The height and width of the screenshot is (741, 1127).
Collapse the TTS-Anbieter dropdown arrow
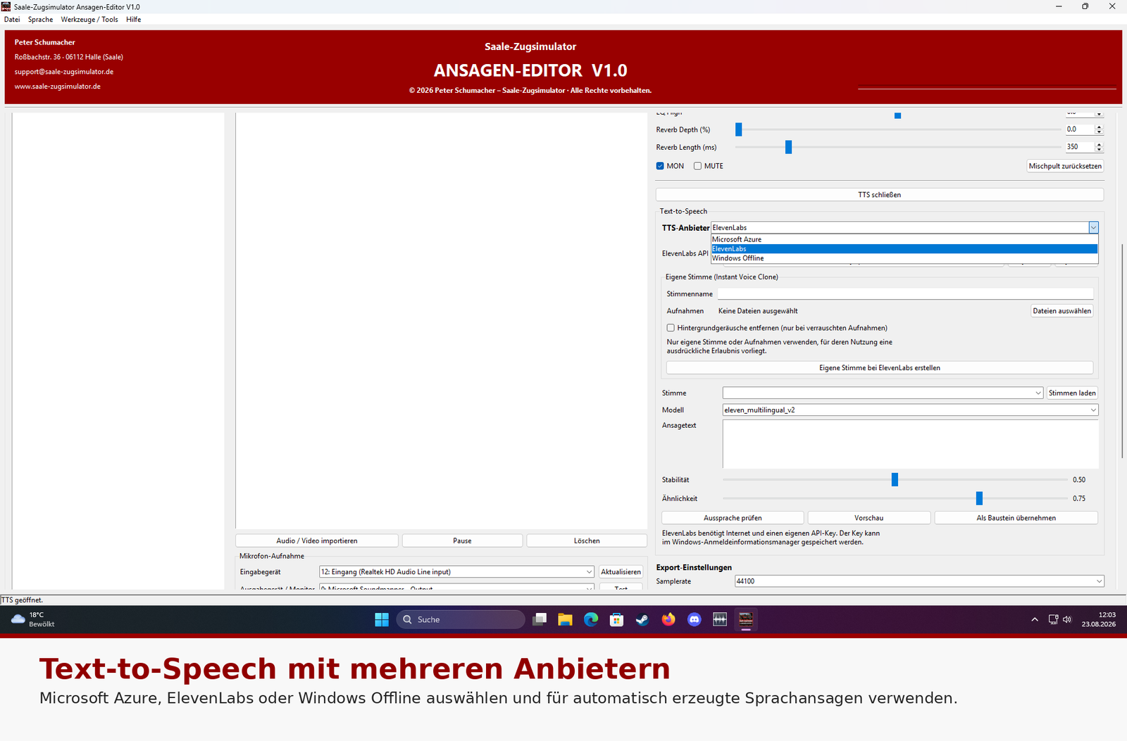1093,227
